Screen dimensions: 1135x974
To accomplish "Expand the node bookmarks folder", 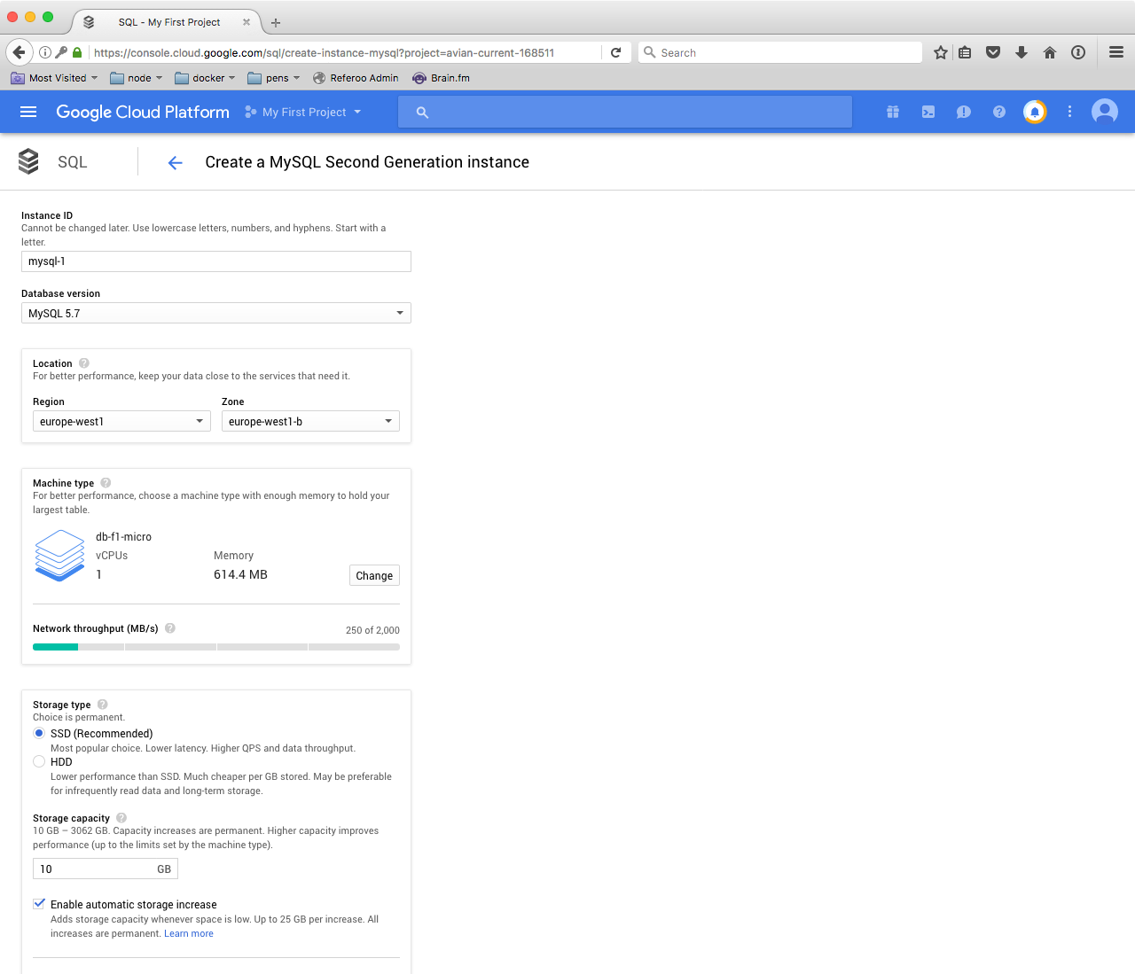I will (x=137, y=78).
